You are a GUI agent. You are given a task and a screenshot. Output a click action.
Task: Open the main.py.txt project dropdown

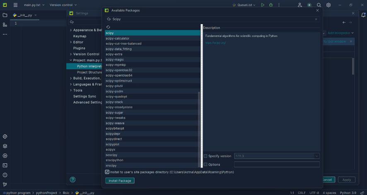[34, 5]
